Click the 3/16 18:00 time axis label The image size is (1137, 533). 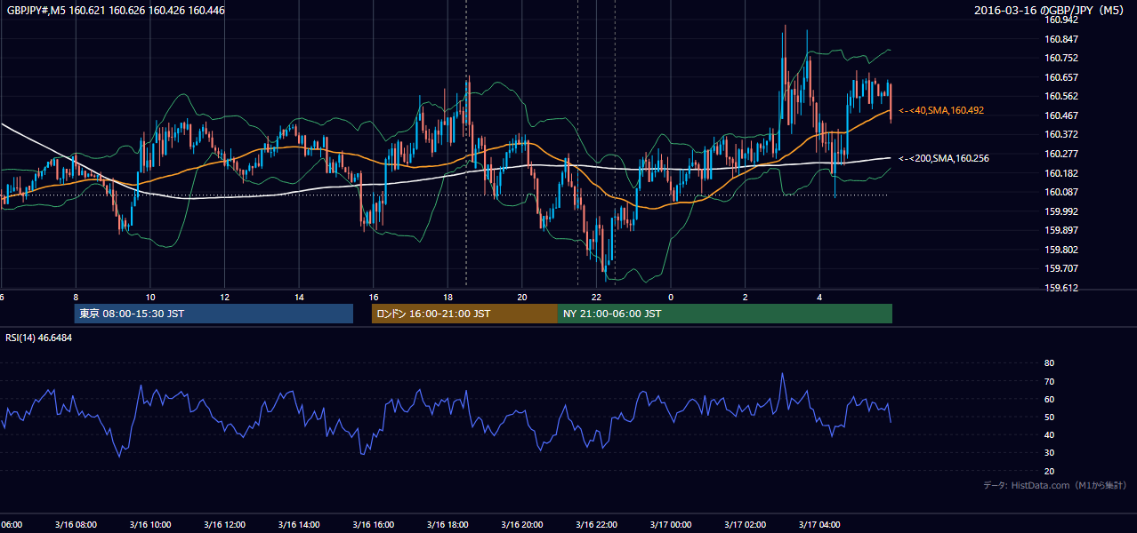pos(448,525)
